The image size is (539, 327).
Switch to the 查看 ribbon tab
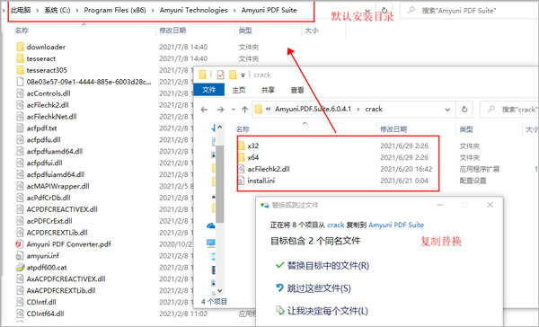(x=297, y=90)
